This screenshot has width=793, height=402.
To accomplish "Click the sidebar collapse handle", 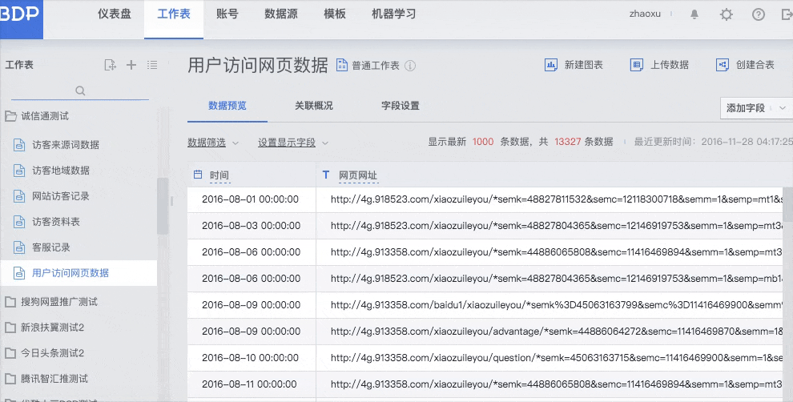I will [x=172, y=201].
